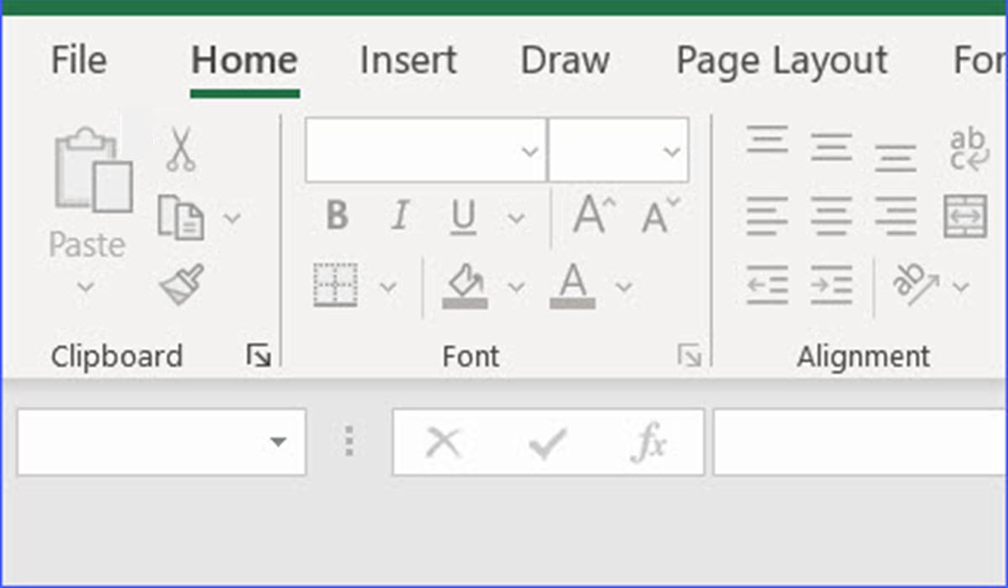
Task: Toggle Italic formatting
Action: click(400, 217)
